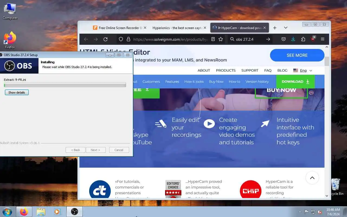Bookmark this page with the star
This screenshot has height=217, width=347.
point(221,39)
